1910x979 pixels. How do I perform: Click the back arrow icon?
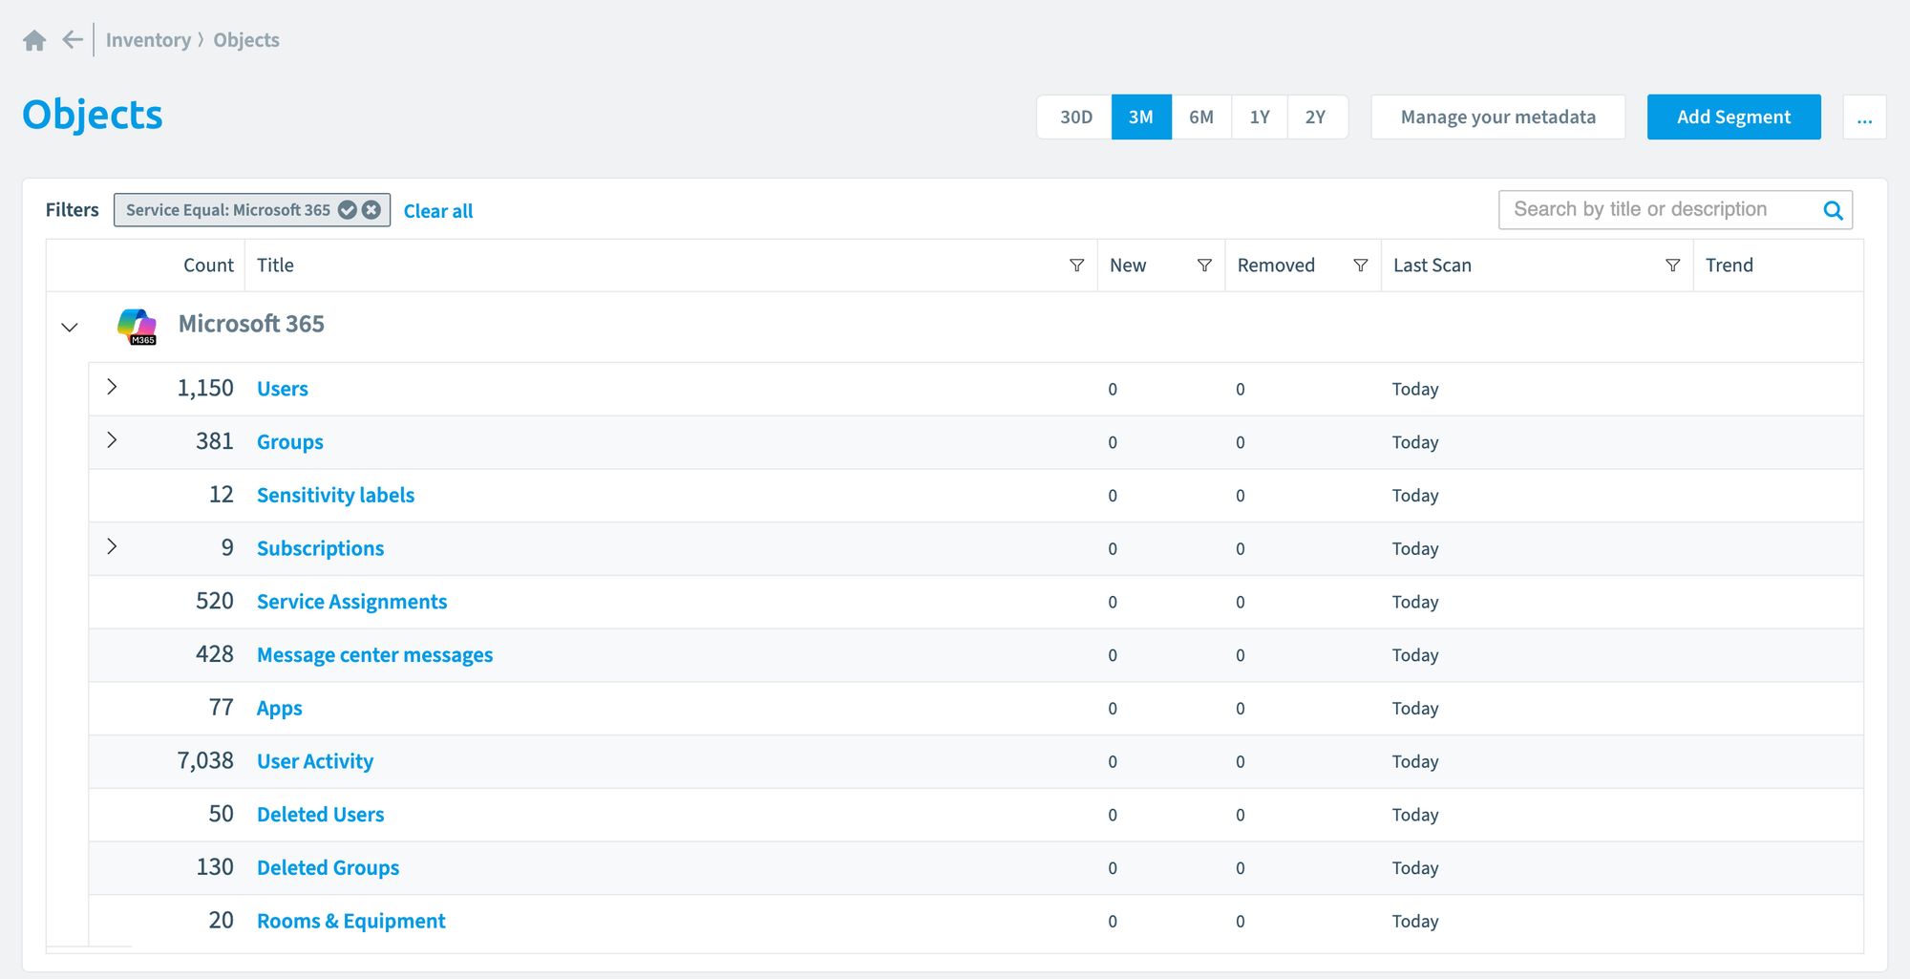(x=73, y=39)
